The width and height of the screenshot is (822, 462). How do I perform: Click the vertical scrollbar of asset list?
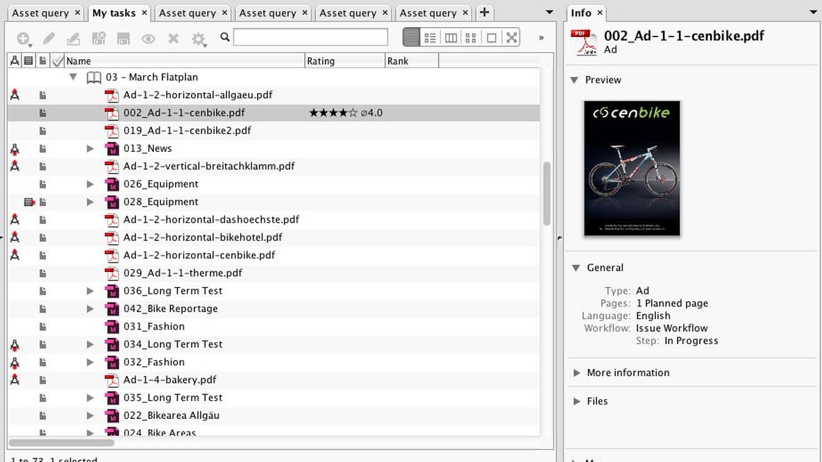pyautogui.click(x=547, y=194)
